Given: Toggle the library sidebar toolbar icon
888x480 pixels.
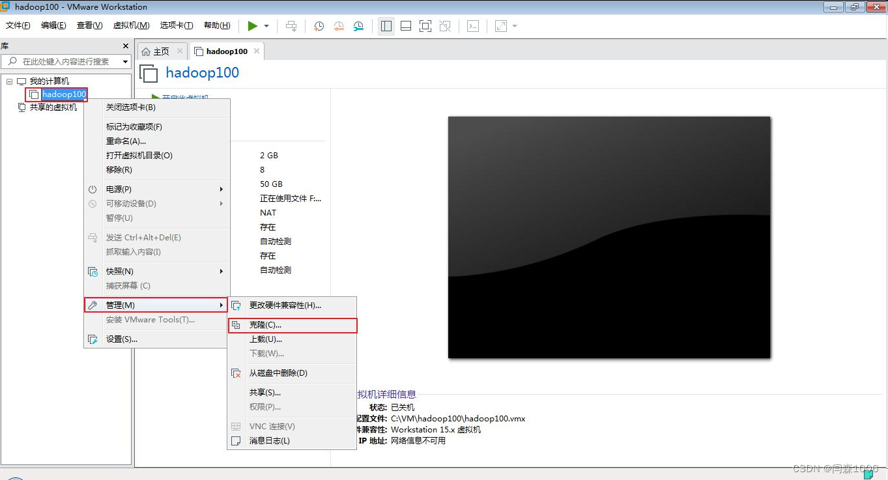Looking at the screenshot, I should click(386, 26).
